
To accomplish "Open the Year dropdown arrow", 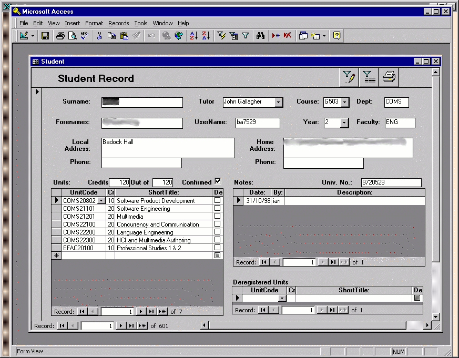I will click(x=344, y=122).
